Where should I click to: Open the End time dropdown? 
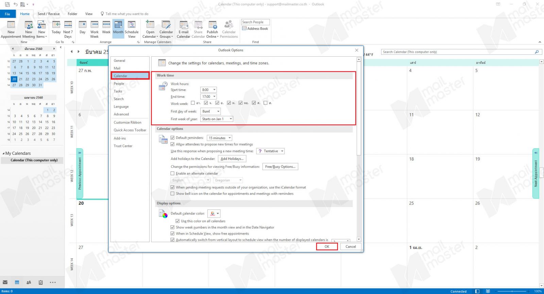208,97
